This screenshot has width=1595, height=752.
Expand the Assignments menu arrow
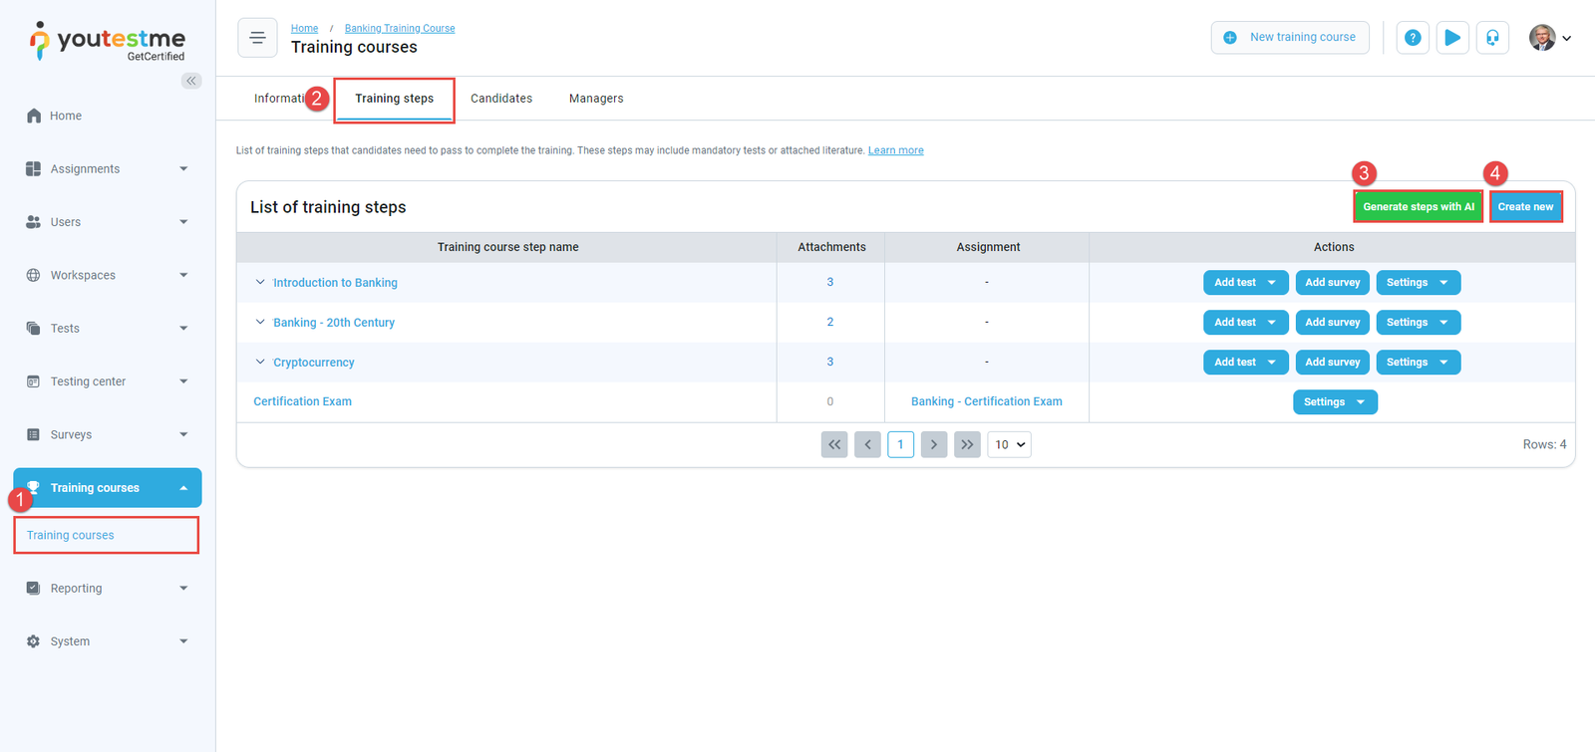tap(183, 169)
